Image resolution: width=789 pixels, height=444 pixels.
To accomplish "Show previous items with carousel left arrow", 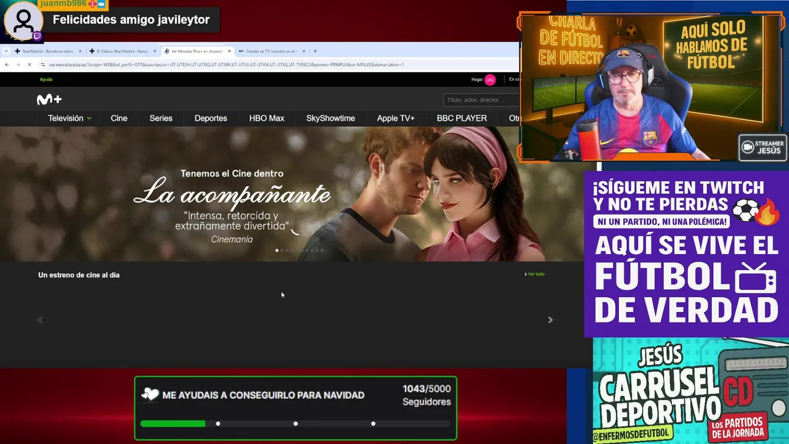I will click(x=40, y=320).
